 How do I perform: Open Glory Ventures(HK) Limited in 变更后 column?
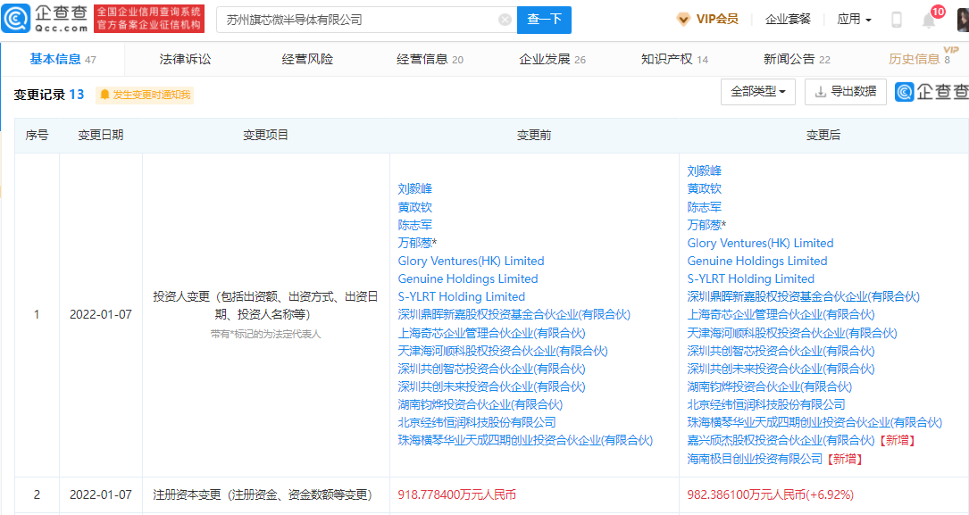tap(760, 243)
